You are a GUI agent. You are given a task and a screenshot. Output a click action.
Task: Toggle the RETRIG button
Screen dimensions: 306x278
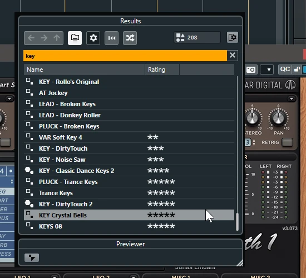[x=287, y=142]
